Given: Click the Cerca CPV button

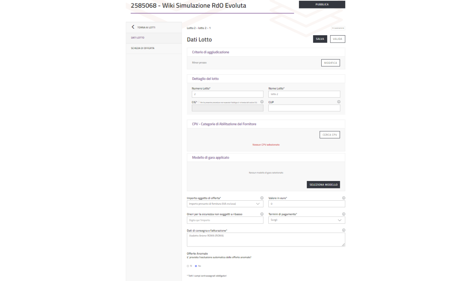Looking at the screenshot, I should point(329,135).
